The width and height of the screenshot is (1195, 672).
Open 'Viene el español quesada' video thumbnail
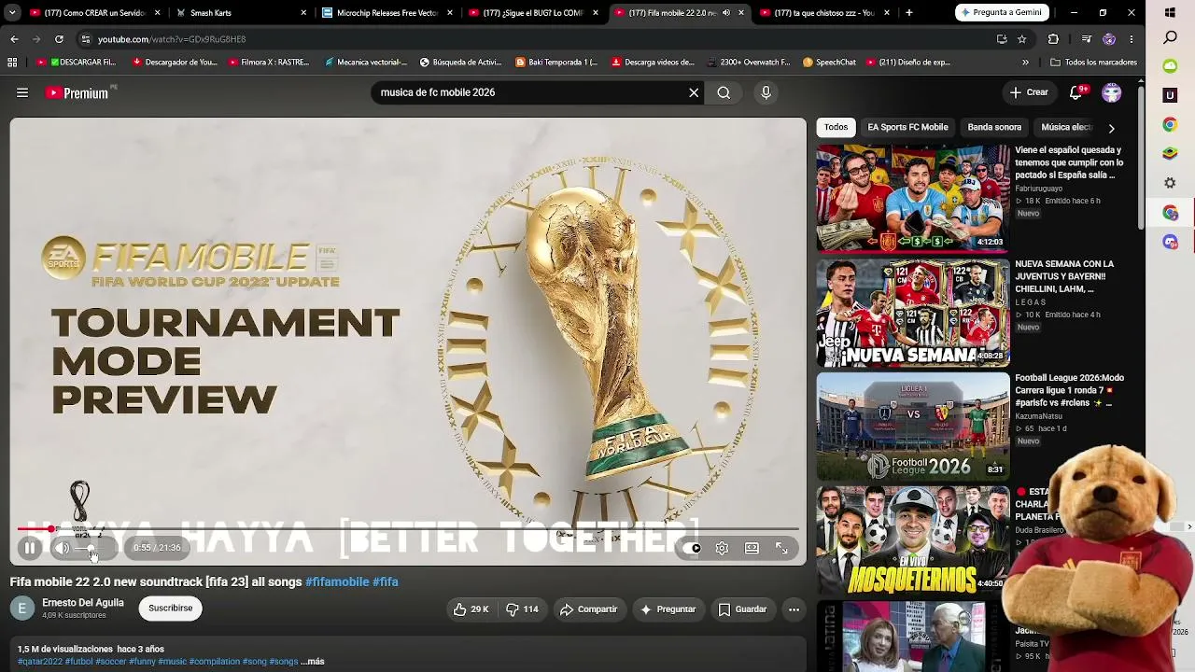[x=913, y=198]
